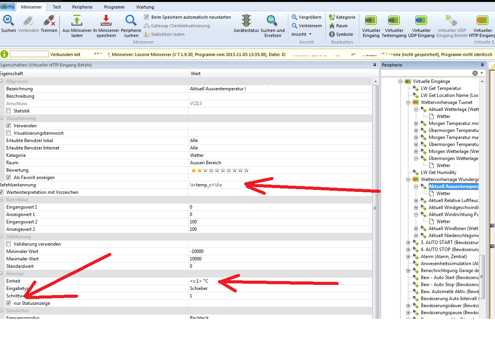Click the Vergrößern zoom button
This screenshot has height=355, width=495.
coord(307,17)
